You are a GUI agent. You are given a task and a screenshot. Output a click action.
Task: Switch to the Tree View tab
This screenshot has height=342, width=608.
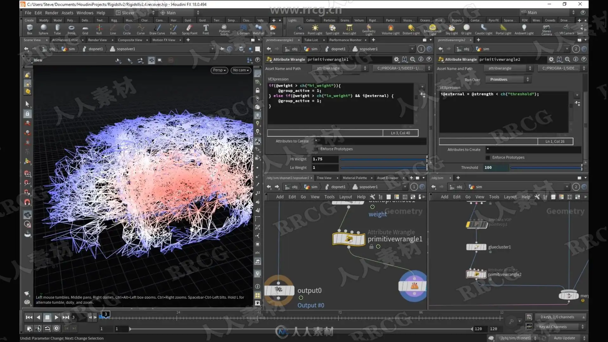point(324,178)
